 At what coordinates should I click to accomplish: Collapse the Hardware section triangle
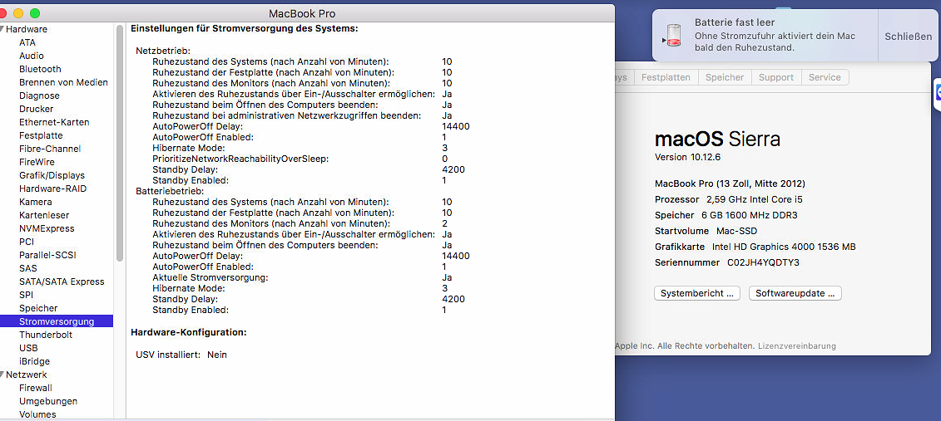[x=2, y=29]
